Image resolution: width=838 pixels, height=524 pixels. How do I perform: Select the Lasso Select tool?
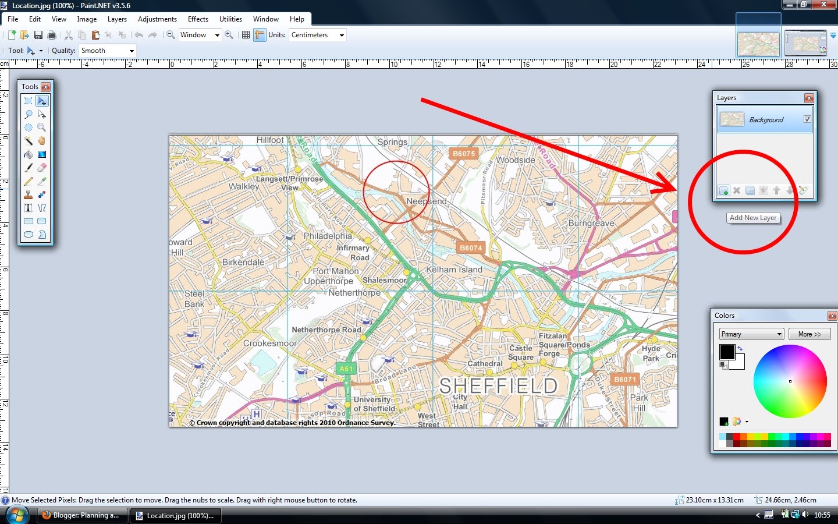coord(28,114)
